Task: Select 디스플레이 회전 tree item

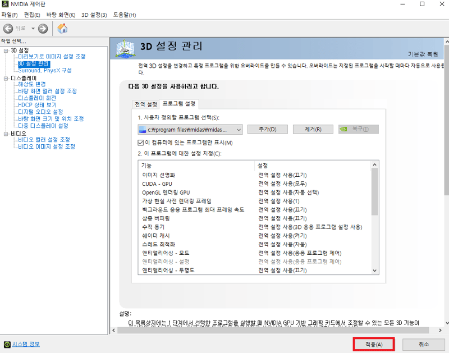Action: point(37,98)
